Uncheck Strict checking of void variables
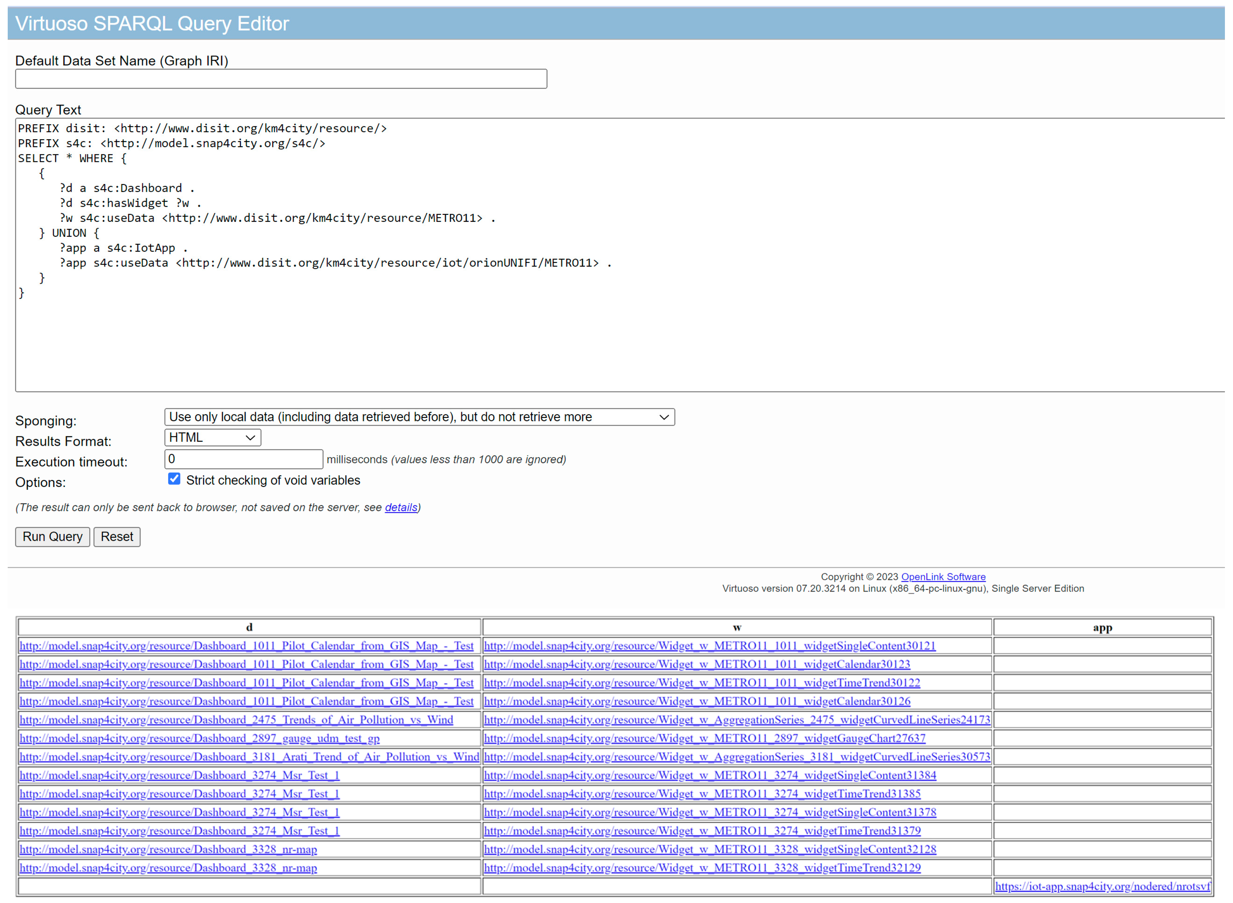The image size is (1233, 903). click(174, 479)
